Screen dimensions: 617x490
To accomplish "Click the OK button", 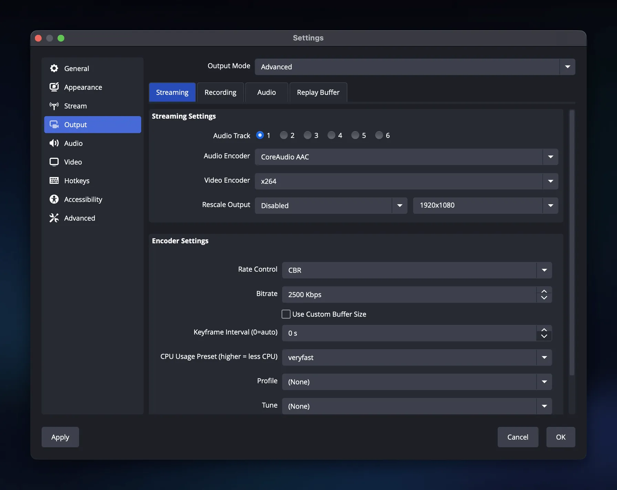I will [561, 437].
